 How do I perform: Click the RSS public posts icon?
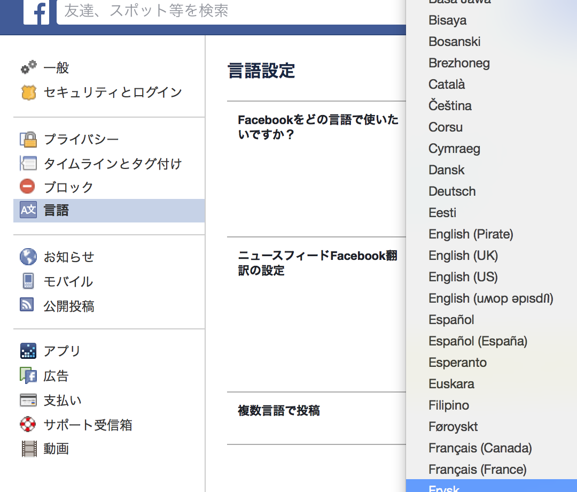tap(27, 304)
